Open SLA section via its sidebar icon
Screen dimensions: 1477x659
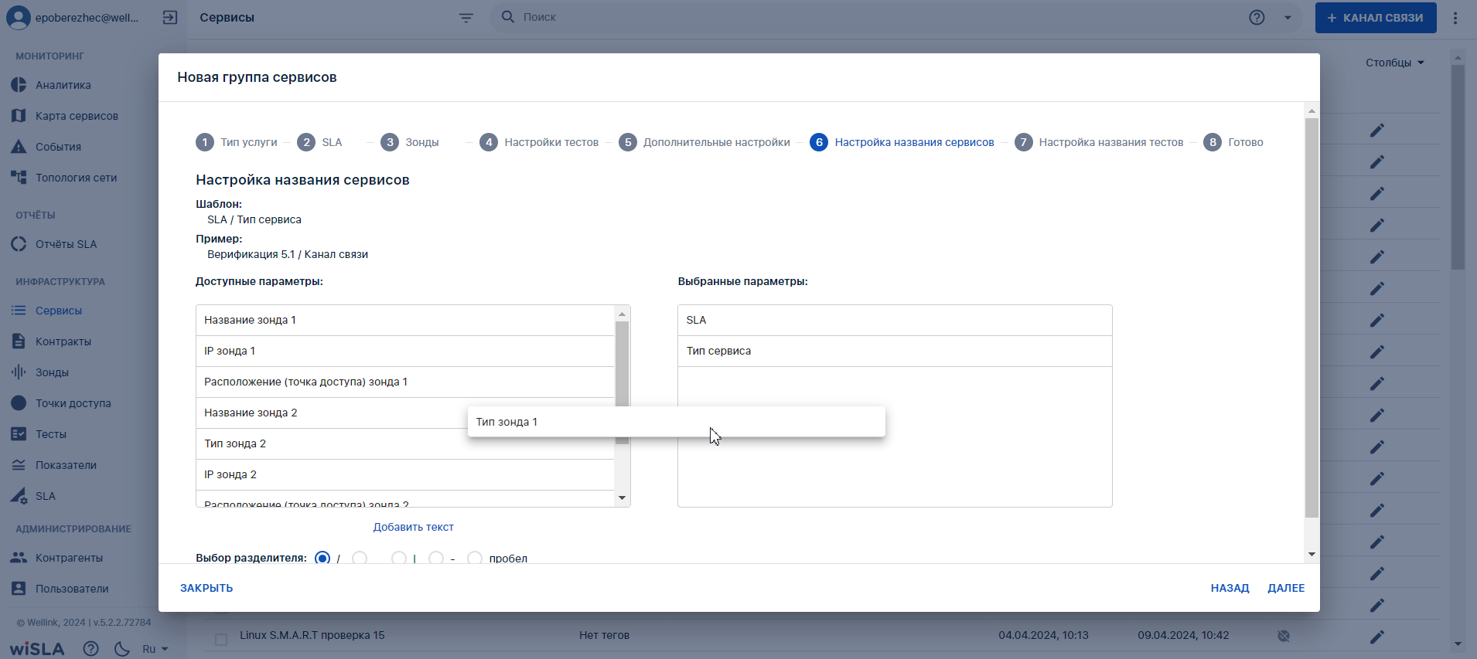click(x=19, y=496)
